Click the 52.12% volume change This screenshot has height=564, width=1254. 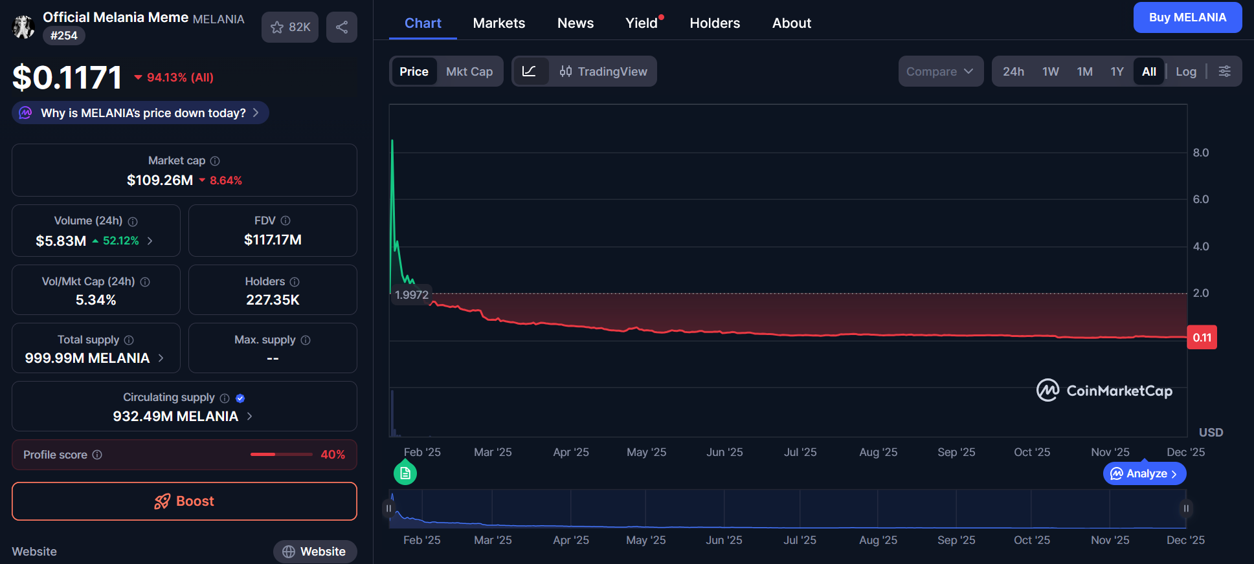pos(121,241)
